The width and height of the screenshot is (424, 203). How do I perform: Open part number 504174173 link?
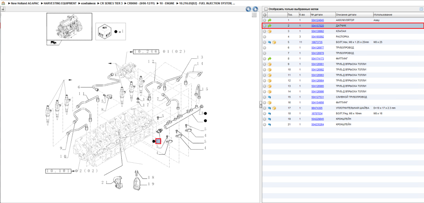click(318, 58)
